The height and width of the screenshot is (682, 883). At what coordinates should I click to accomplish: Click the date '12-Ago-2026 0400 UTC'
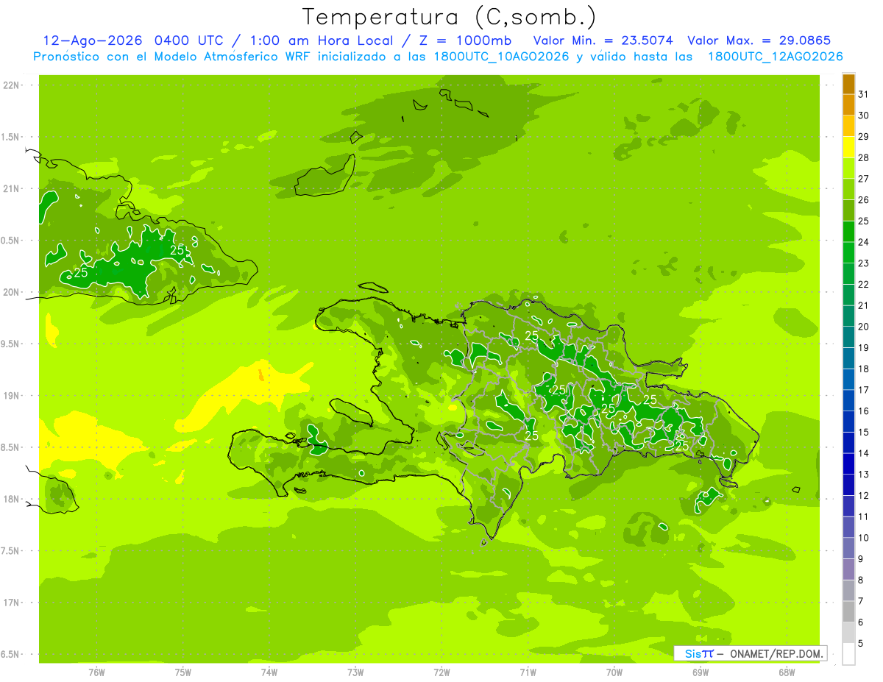pyautogui.click(x=133, y=40)
